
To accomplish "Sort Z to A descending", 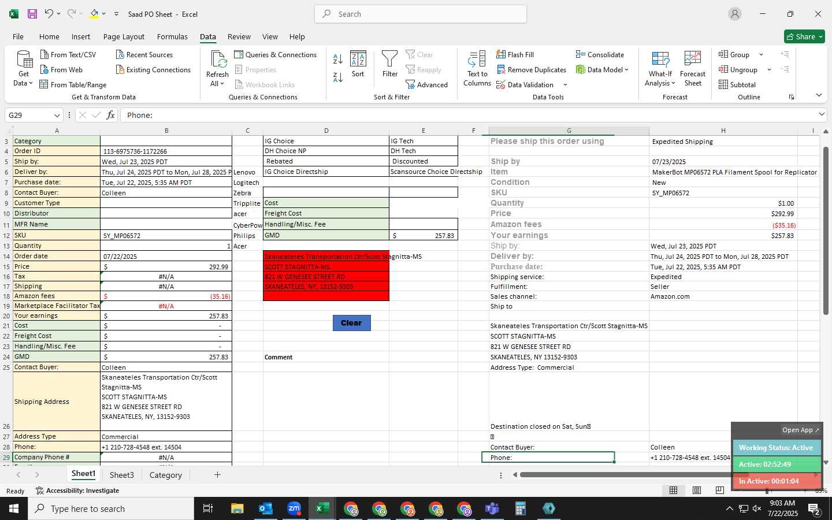I will click(338, 77).
